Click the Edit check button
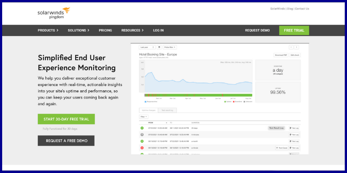This screenshot has height=173, width=347. [x=295, y=55]
